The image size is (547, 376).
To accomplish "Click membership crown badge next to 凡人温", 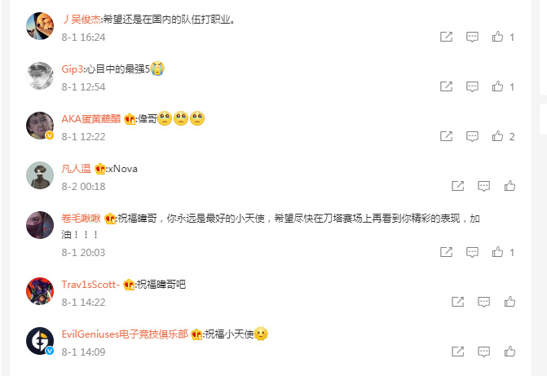I will point(100,169).
